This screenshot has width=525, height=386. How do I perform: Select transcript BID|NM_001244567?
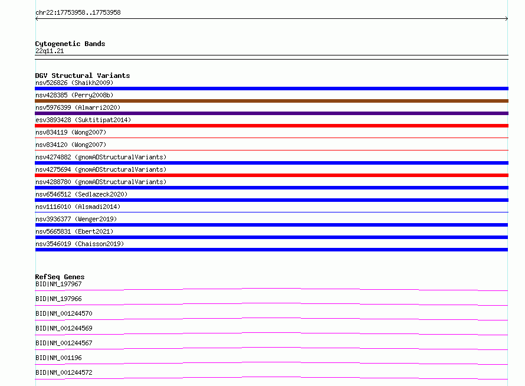point(64,343)
